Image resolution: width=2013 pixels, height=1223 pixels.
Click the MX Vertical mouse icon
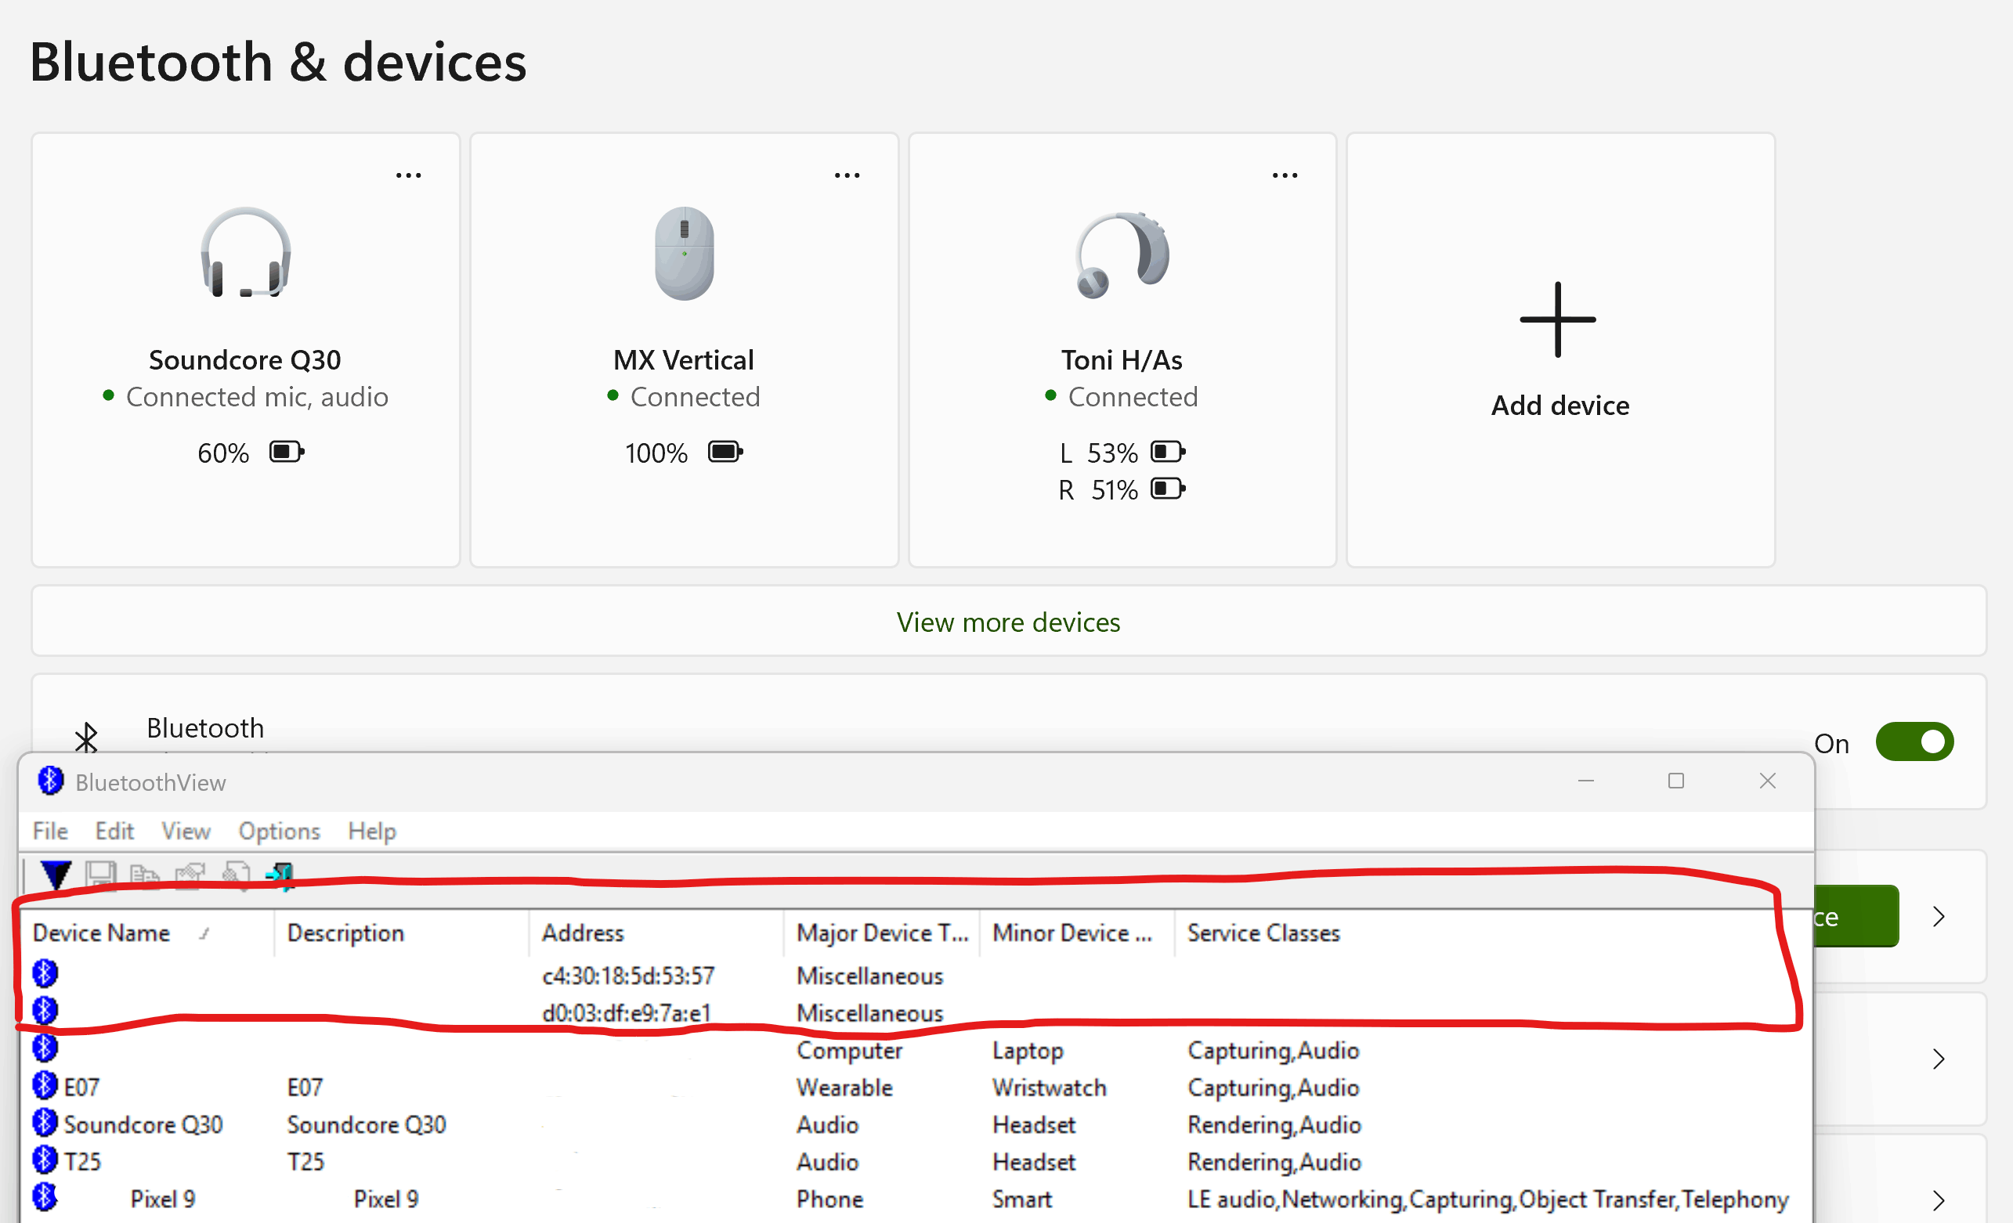click(x=684, y=252)
